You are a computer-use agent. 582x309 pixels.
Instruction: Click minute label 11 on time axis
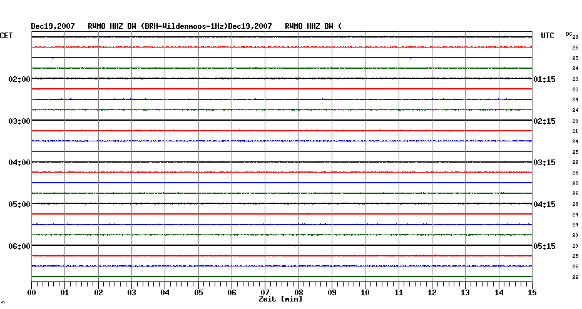pos(399,293)
